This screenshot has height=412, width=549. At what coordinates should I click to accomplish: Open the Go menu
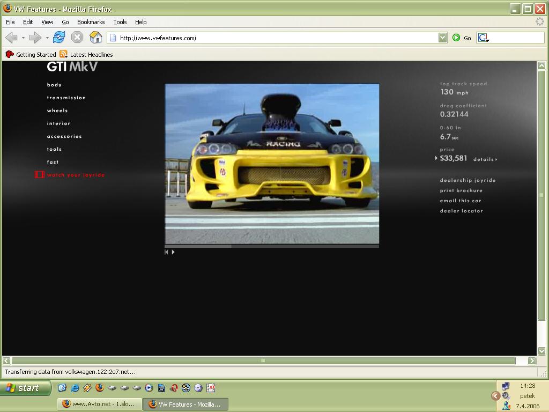[x=65, y=22]
